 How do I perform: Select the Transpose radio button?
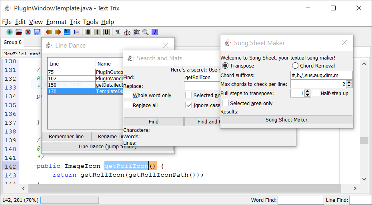tap(225, 66)
